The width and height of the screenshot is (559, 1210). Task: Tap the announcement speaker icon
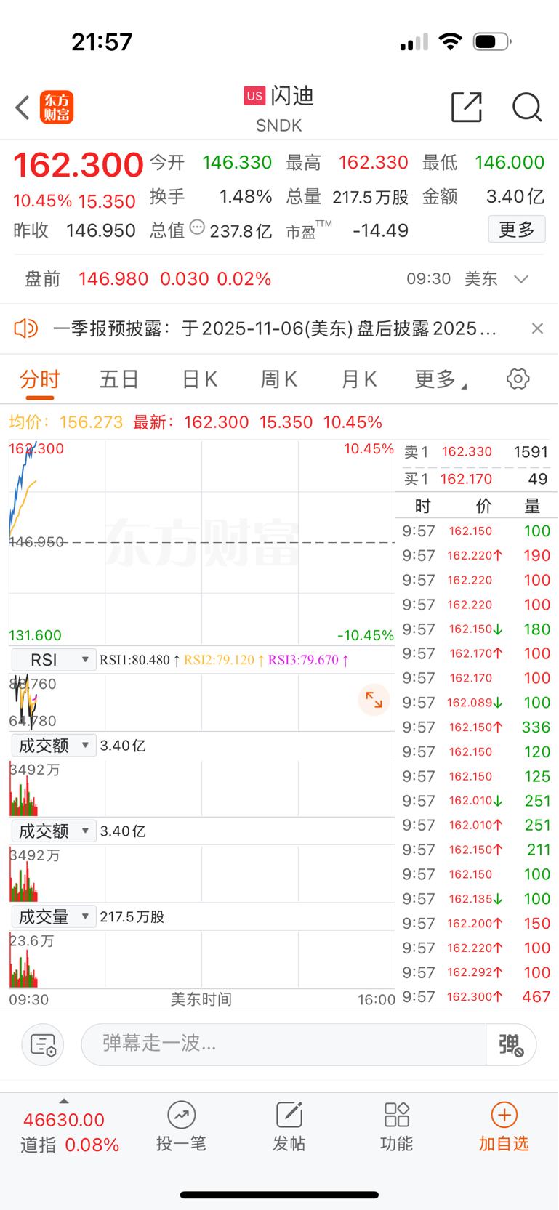point(26,328)
